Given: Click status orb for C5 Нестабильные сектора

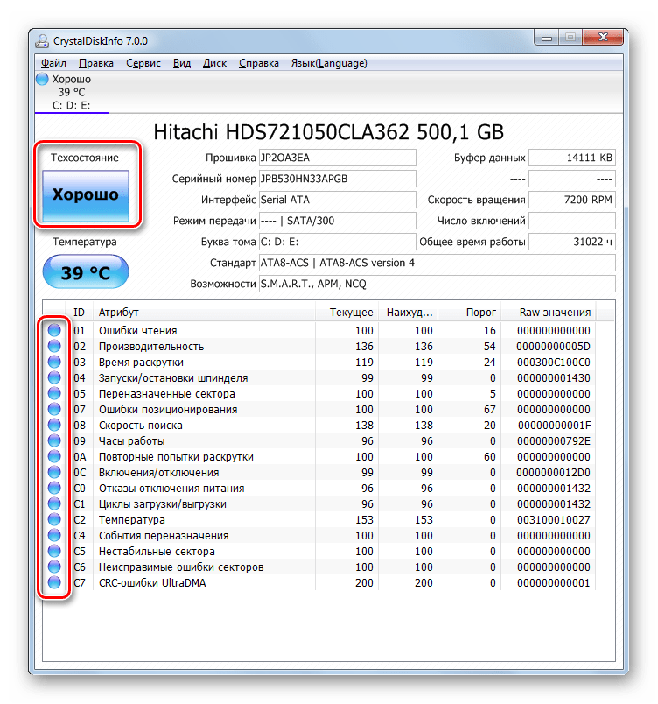Looking at the screenshot, I should pyautogui.click(x=54, y=551).
